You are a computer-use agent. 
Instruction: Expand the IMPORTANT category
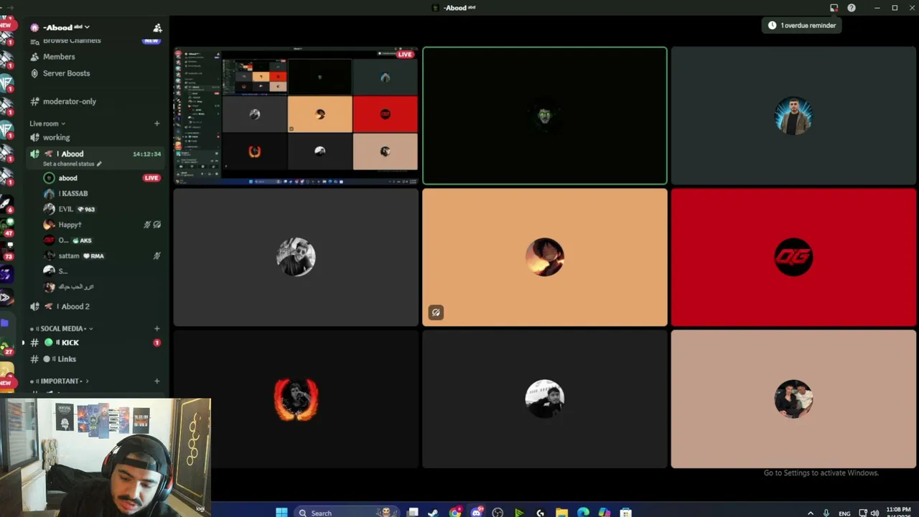tap(60, 381)
